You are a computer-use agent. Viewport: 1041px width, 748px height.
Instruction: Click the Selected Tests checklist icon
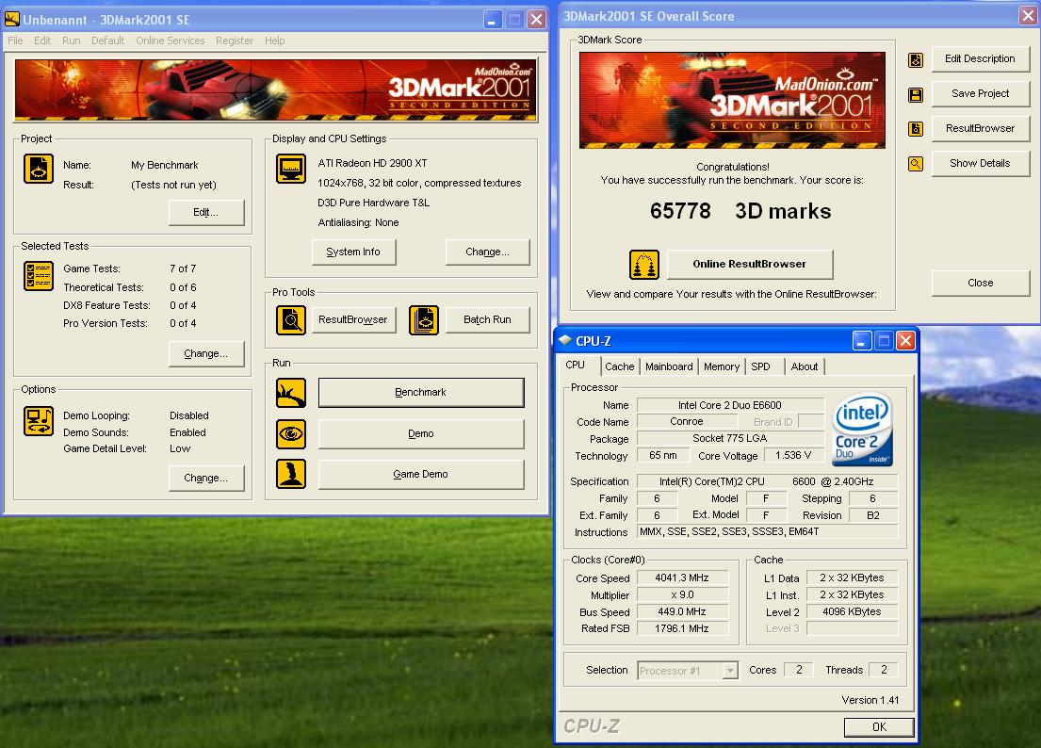(39, 275)
